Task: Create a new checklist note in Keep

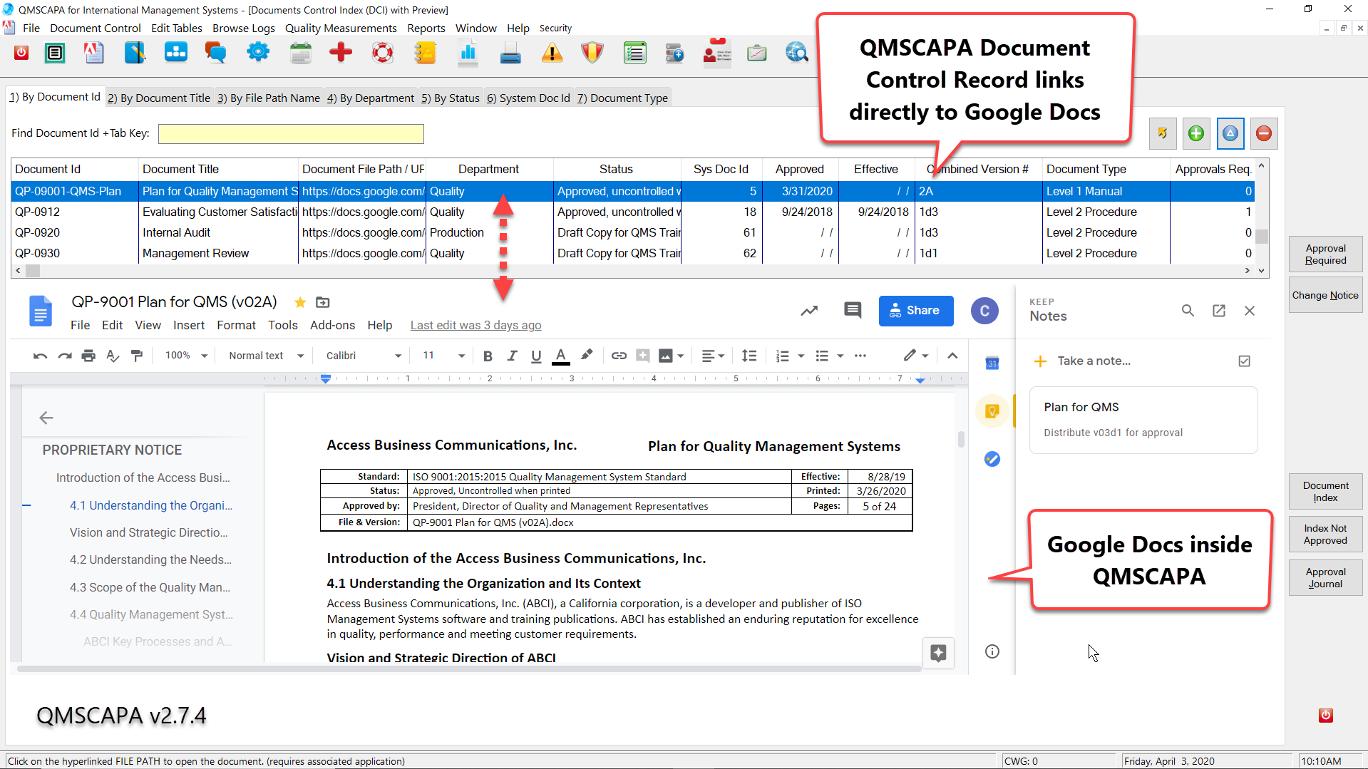Action: (1244, 361)
